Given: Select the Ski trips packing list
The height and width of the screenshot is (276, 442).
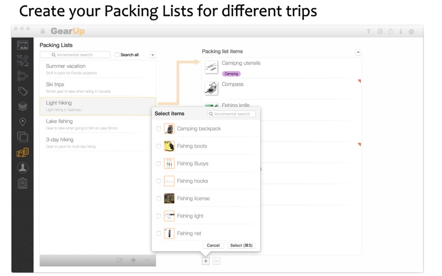Looking at the screenshot, I should (98, 88).
